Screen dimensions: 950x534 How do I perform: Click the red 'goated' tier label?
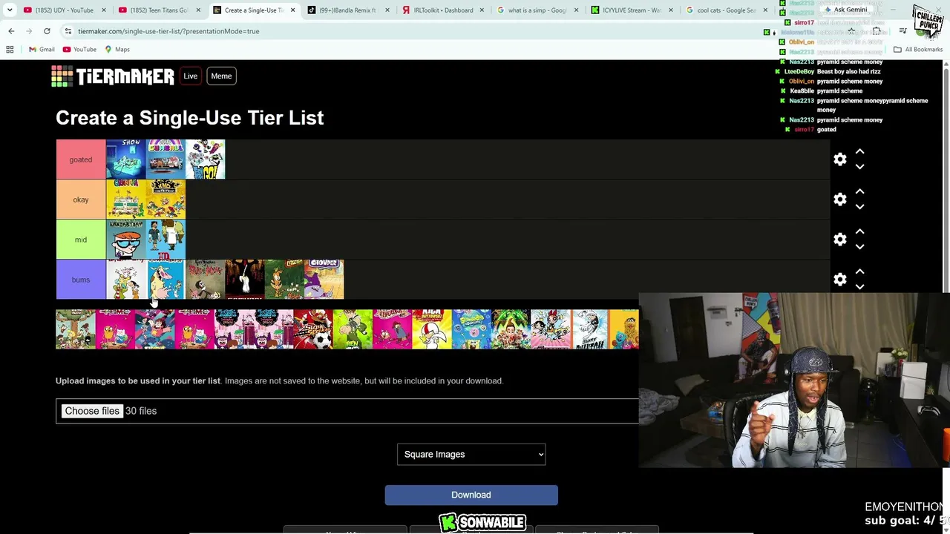(x=81, y=159)
